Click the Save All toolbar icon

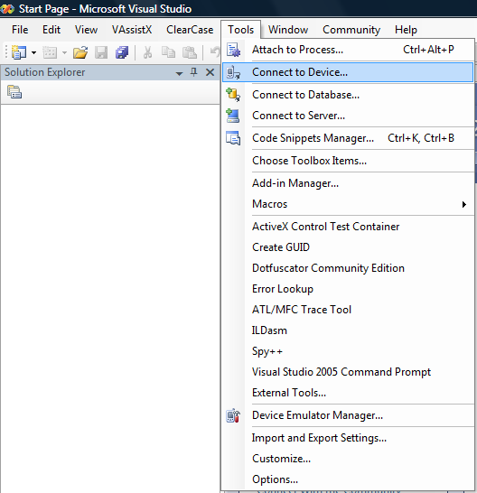pos(122,52)
